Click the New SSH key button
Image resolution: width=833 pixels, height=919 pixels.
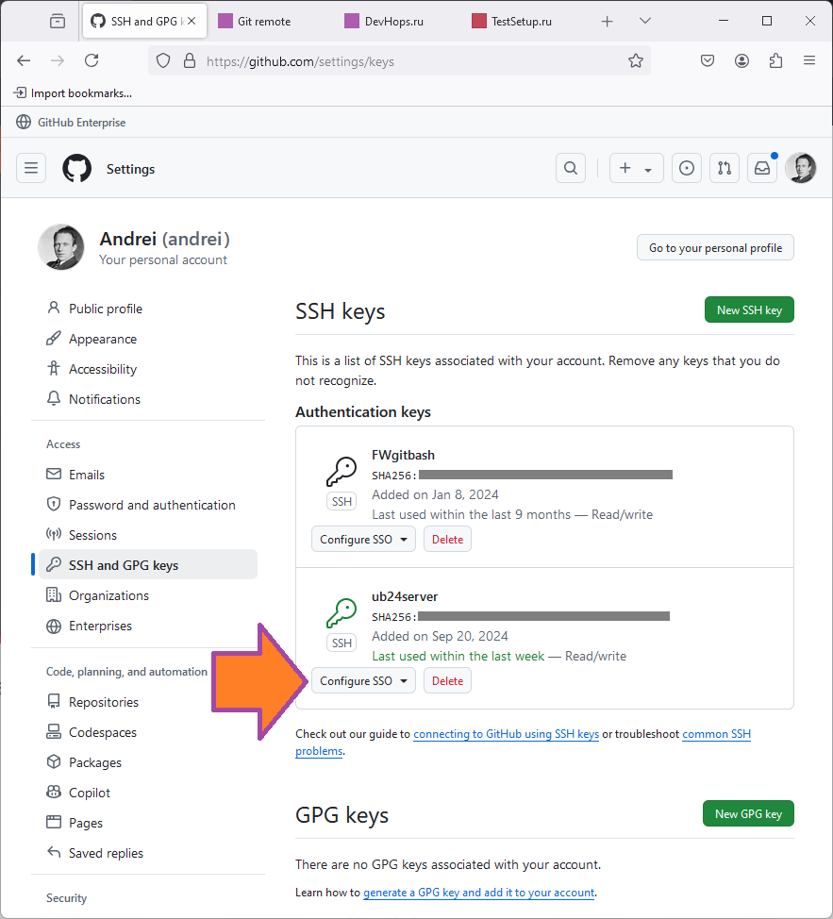(749, 310)
